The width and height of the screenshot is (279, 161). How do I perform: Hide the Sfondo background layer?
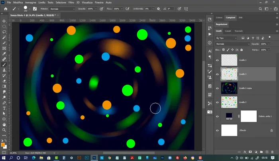(x=217, y=130)
